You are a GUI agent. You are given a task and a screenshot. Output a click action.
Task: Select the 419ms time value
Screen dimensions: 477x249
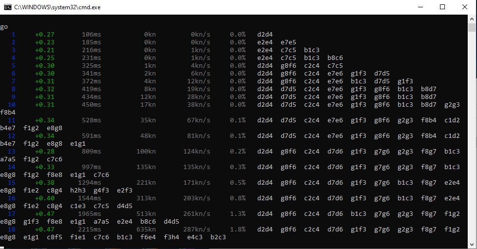pos(91,89)
